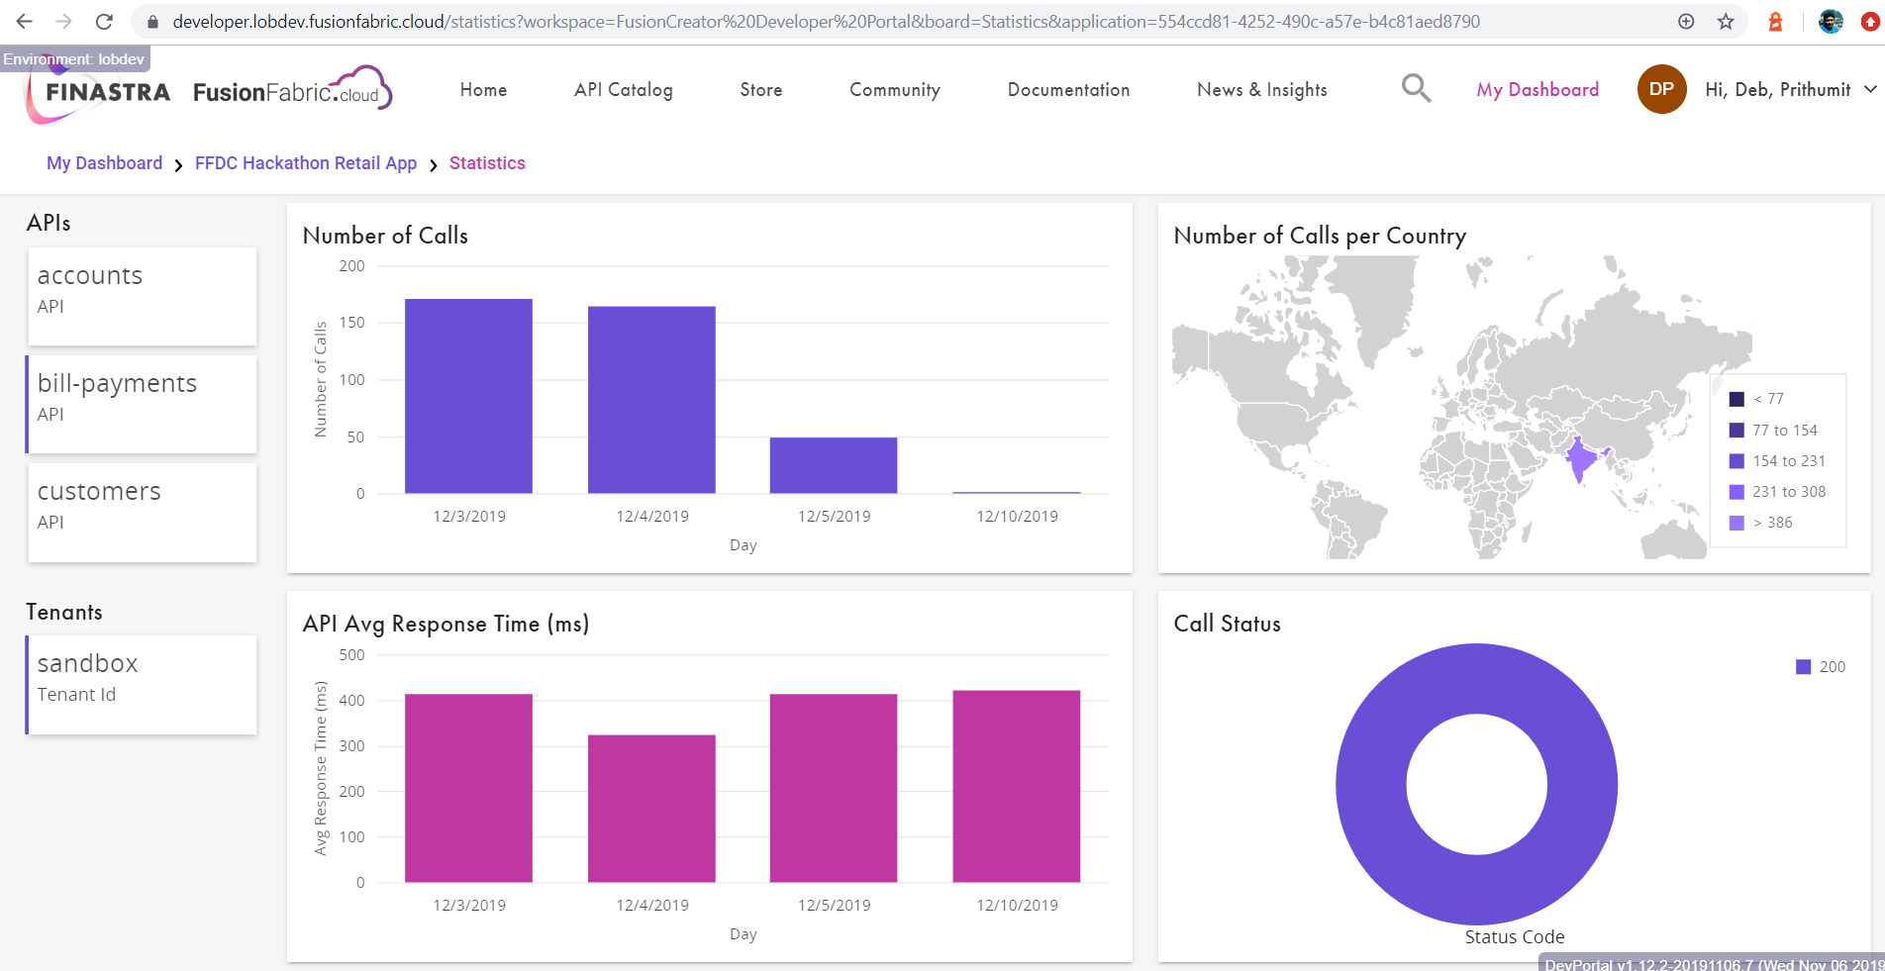Click My Dashboard breadcrumb link
This screenshot has height=971, width=1885.
click(104, 163)
